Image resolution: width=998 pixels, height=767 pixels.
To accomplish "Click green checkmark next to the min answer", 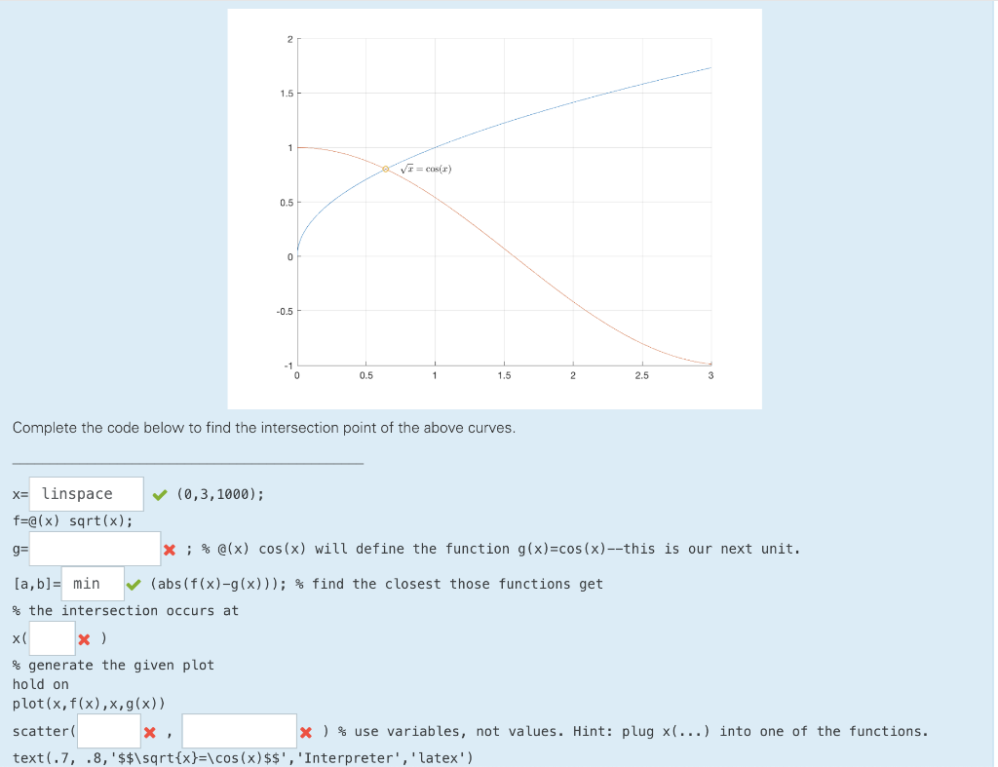I will (135, 583).
